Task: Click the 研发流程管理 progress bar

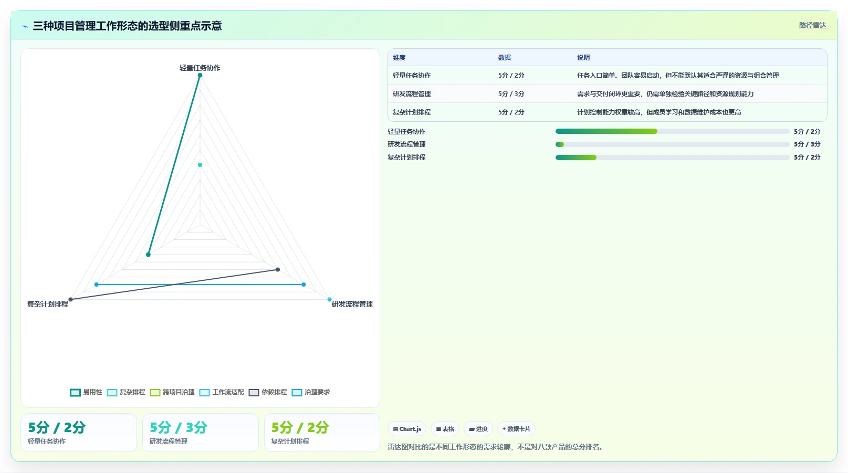Action: pyautogui.click(x=673, y=144)
